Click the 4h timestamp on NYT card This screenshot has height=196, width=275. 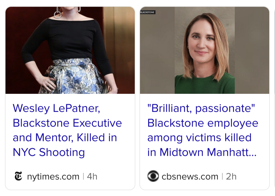92,177
